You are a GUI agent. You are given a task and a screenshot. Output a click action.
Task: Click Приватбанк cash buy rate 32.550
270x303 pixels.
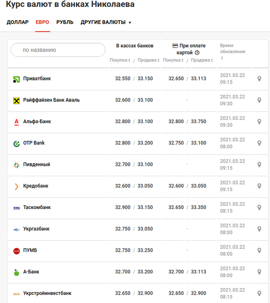point(123,79)
